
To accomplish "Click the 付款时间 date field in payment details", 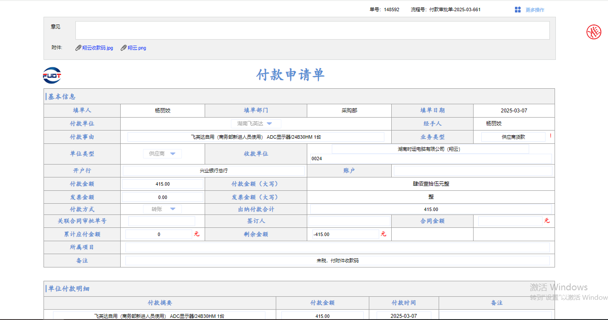I will pyautogui.click(x=403, y=316).
